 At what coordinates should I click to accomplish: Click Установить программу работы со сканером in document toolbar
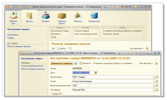point(113,63)
